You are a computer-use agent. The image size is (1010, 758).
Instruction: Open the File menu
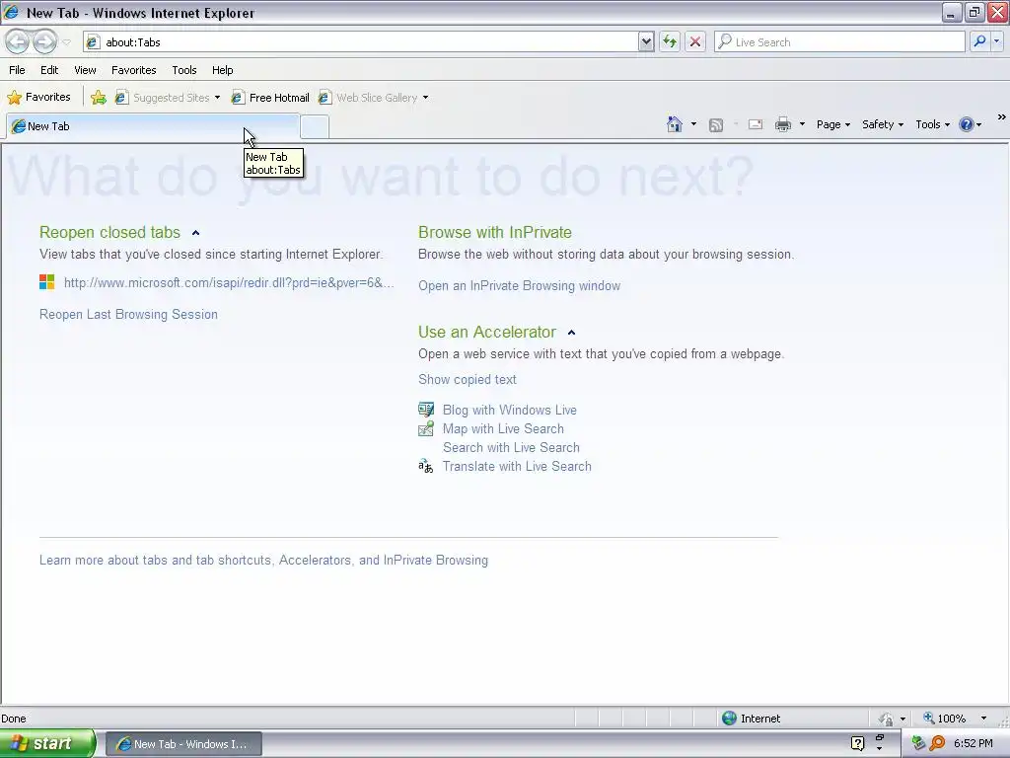[x=18, y=70]
